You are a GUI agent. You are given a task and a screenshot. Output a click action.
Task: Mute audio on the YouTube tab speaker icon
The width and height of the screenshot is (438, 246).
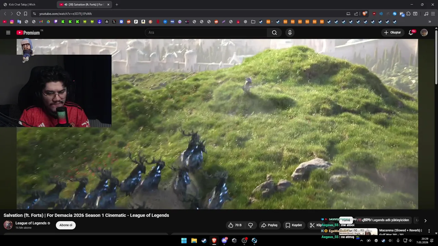coord(66,4)
